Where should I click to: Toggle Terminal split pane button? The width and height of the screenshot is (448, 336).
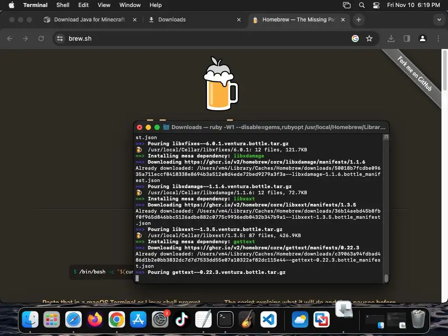tap(386, 137)
